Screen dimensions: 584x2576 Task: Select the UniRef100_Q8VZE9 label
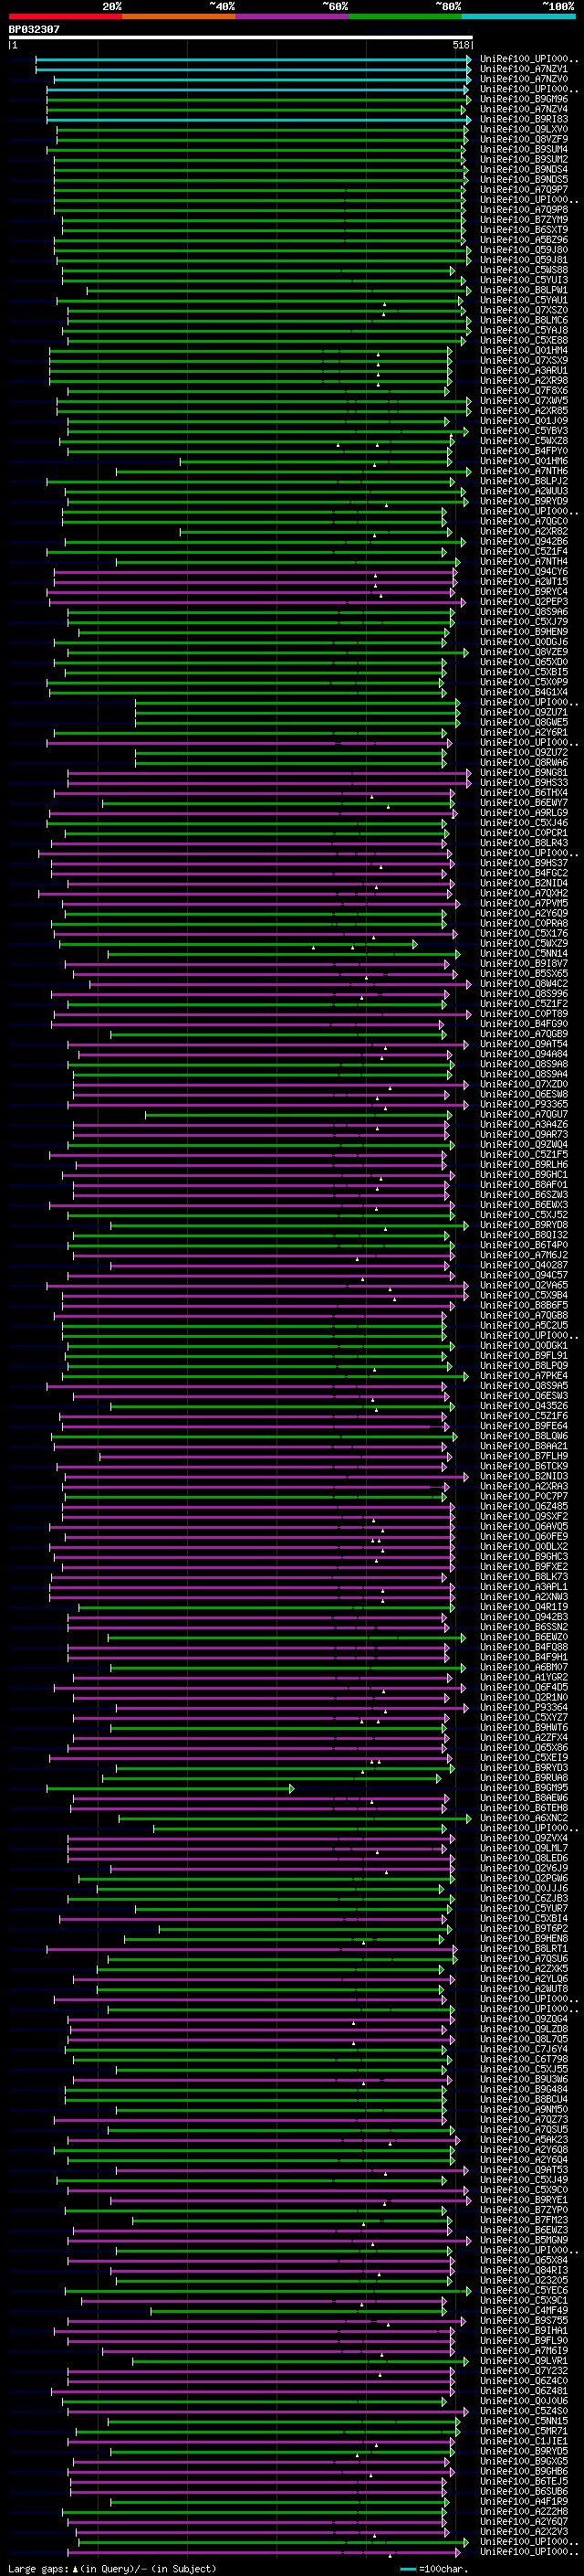524,652
